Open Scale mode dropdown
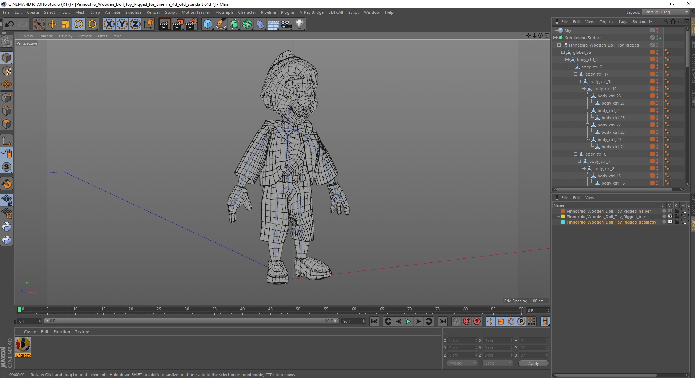 (497, 363)
